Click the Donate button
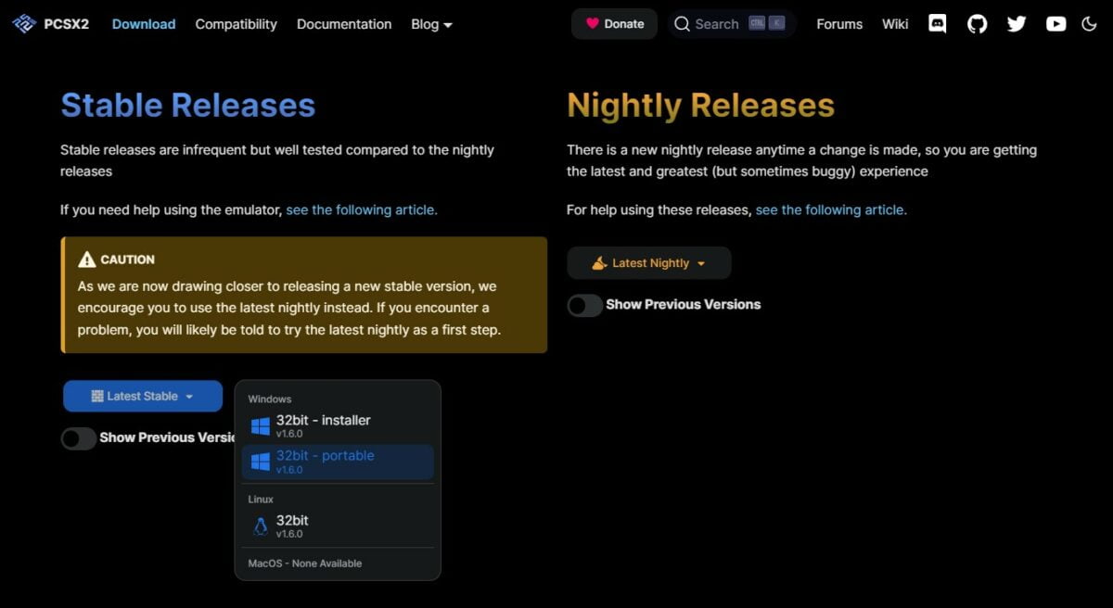Viewport: 1113px width, 608px height. coord(614,24)
